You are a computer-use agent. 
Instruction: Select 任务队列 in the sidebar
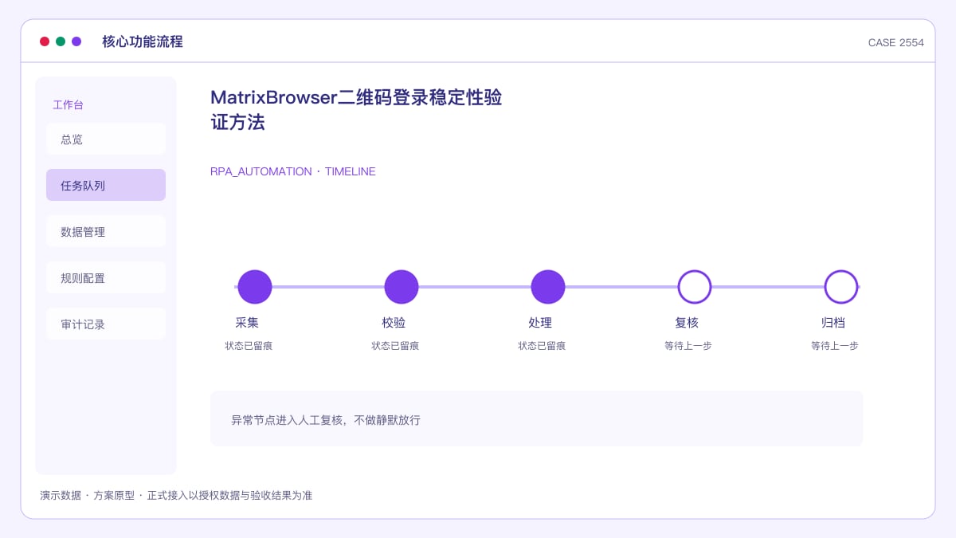click(x=106, y=185)
